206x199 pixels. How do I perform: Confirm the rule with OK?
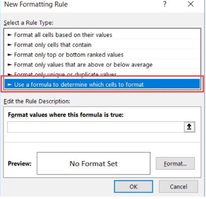pyautogui.click(x=134, y=187)
